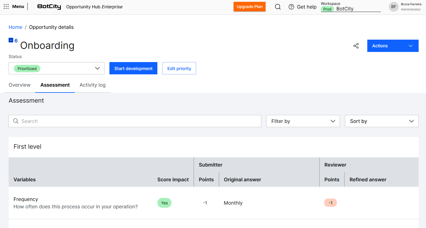Go to Home breadcrumb link

[x=15, y=27]
